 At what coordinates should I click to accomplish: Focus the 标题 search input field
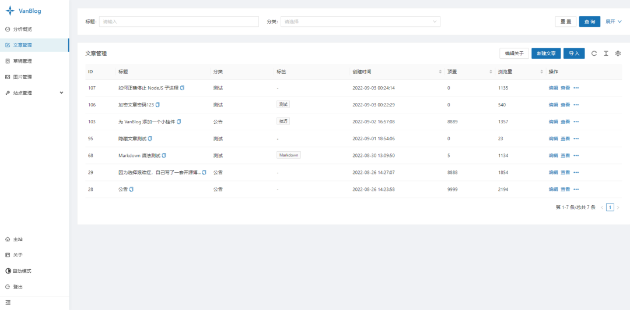[179, 22]
